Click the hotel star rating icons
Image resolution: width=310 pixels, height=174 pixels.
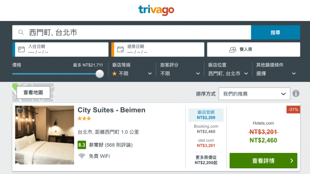point(84,119)
